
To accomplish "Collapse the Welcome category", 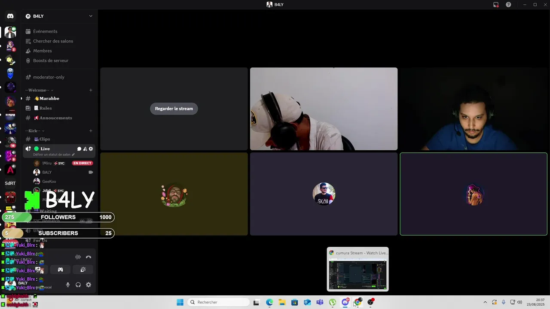I will 40,90.
